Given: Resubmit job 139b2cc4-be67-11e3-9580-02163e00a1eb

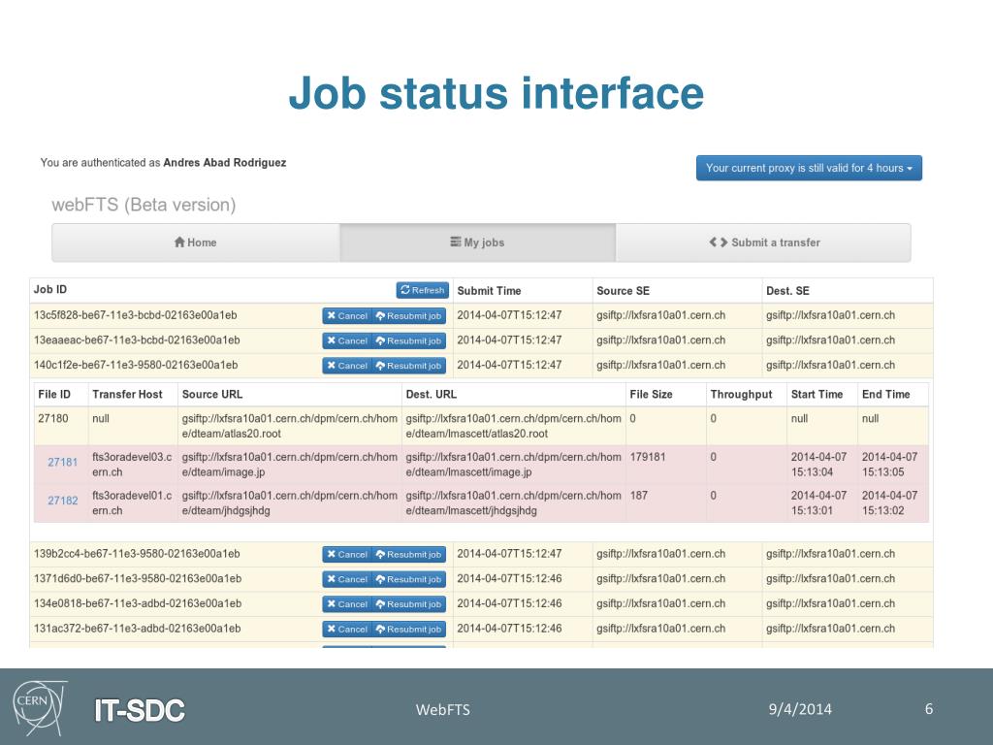Looking at the screenshot, I should coord(408,554).
